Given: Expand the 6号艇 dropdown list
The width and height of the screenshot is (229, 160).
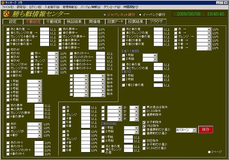Looking at the screenshot, I should pyautogui.click(x=34, y=100).
